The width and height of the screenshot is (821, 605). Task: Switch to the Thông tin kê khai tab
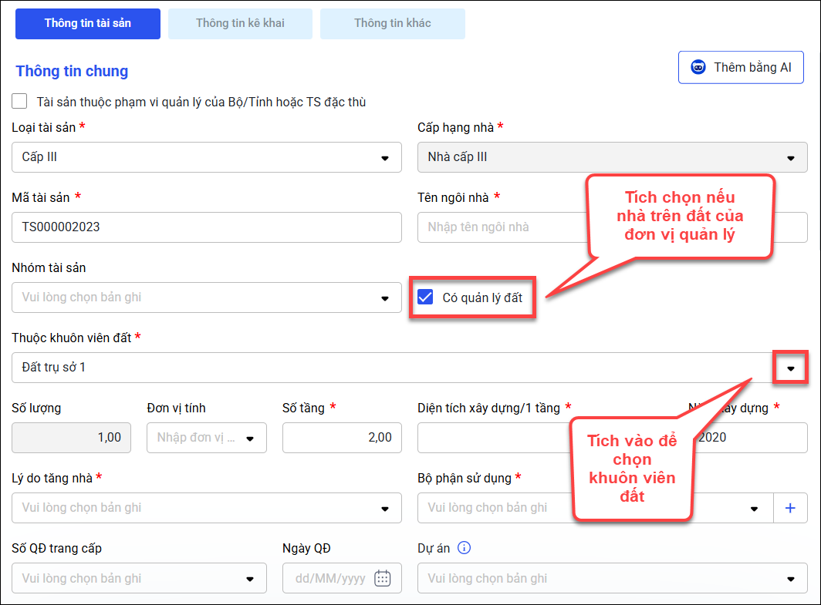(240, 23)
